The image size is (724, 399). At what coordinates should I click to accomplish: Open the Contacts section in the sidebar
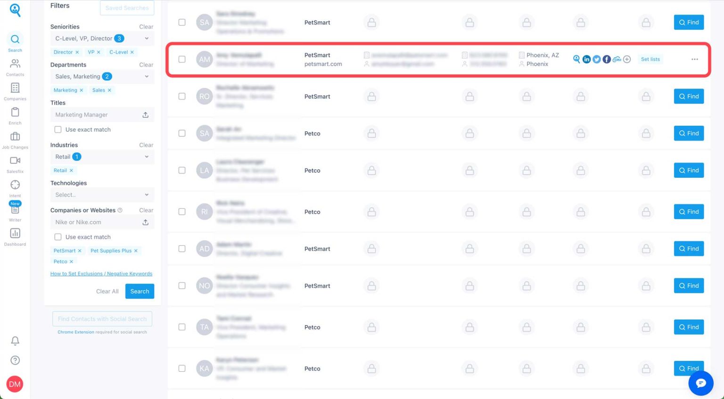click(x=15, y=66)
